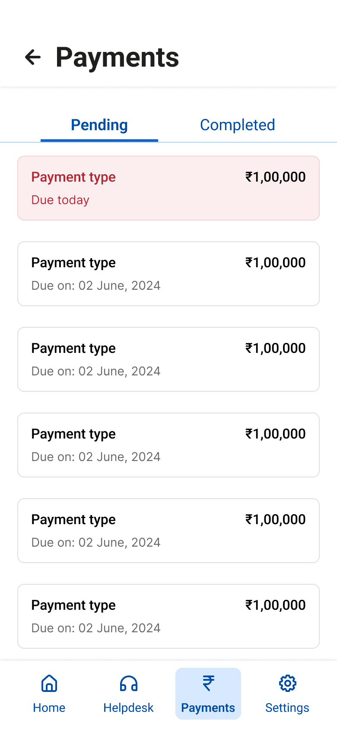Open the fifth payment card in the list
The image size is (337, 730).
(x=168, y=531)
